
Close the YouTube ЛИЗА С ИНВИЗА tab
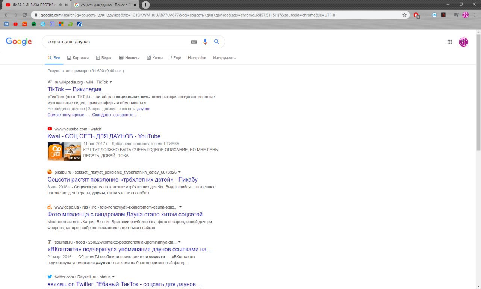(67, 5)
